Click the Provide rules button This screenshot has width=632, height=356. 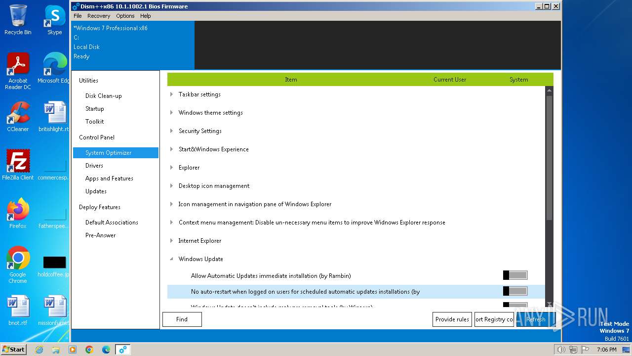click(x=452, y=319)
